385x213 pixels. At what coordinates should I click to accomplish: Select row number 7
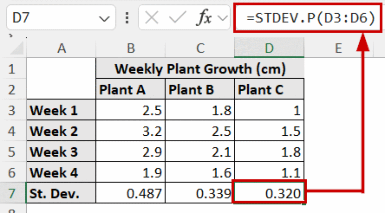pos(13,193)
